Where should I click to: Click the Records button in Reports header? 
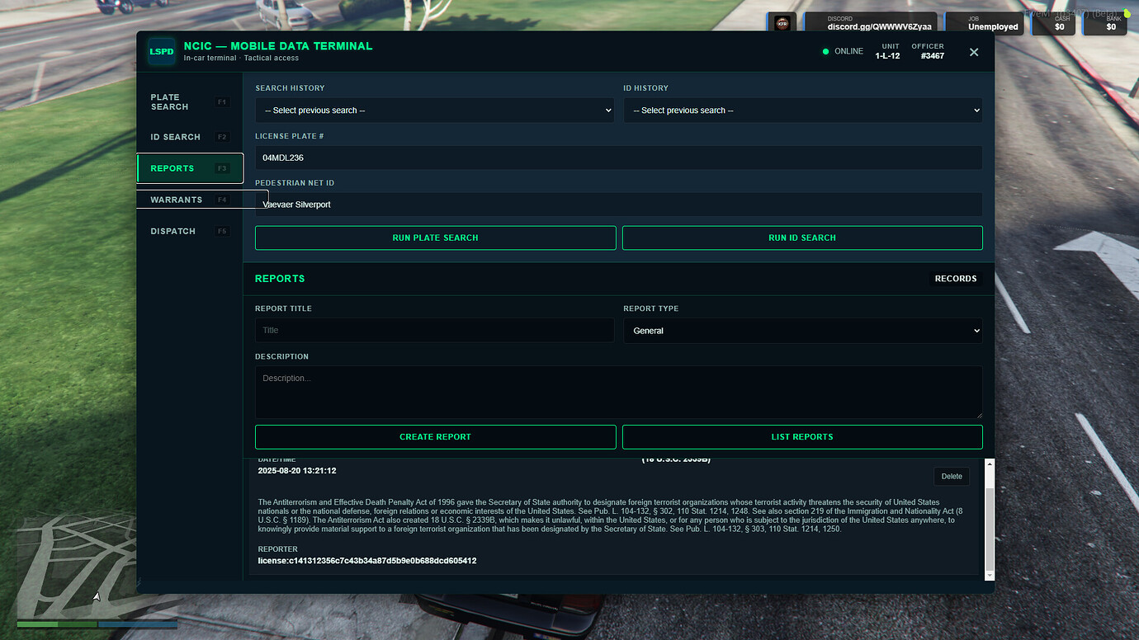pyautogui.click(x=955, y=279)
